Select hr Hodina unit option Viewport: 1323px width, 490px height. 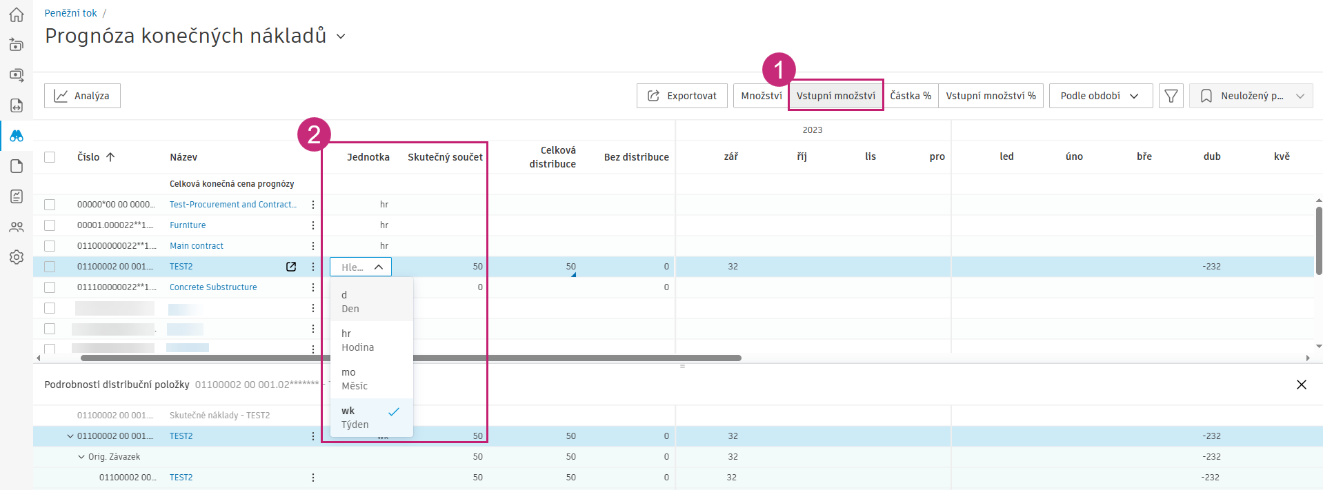point(372,340)
